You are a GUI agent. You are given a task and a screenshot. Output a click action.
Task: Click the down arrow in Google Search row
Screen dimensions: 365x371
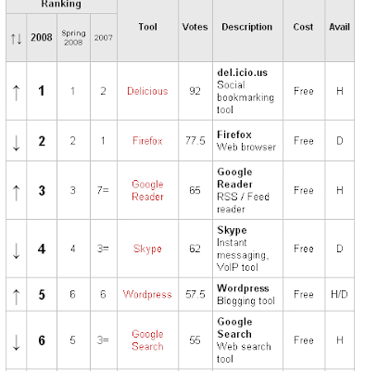[x=16, y=342]
